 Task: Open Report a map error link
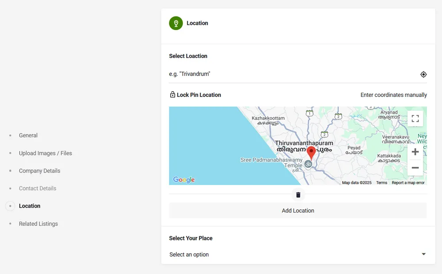click(408, 183)
